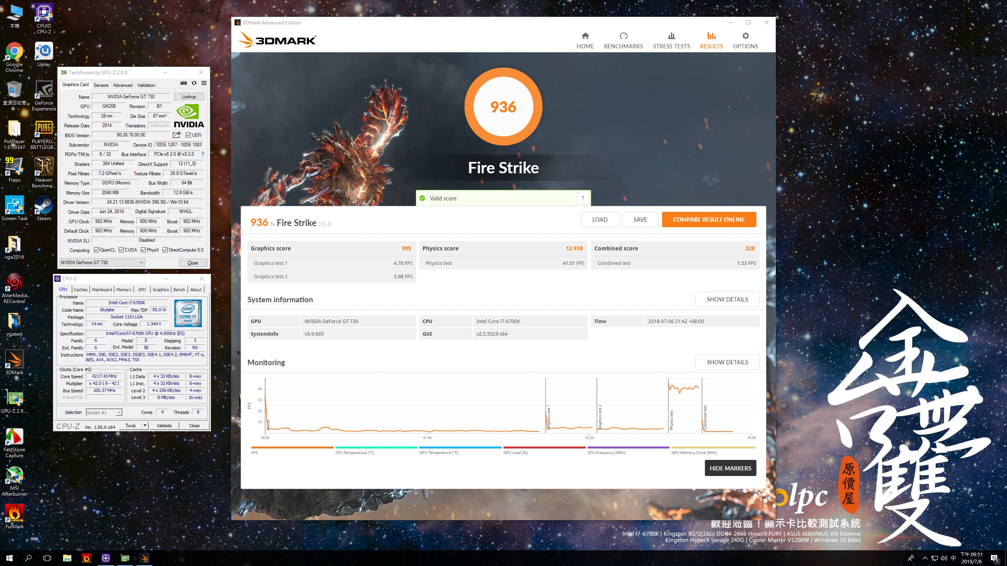1007x566 pixels.
Task: Open FurMark desktop icon
Action: 14,517
